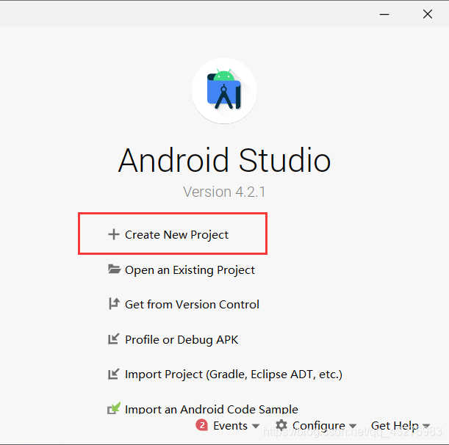This screenshot has height=445, width=449.
Task: Expand the Events dropdown arrow
Action: [256, 427]
